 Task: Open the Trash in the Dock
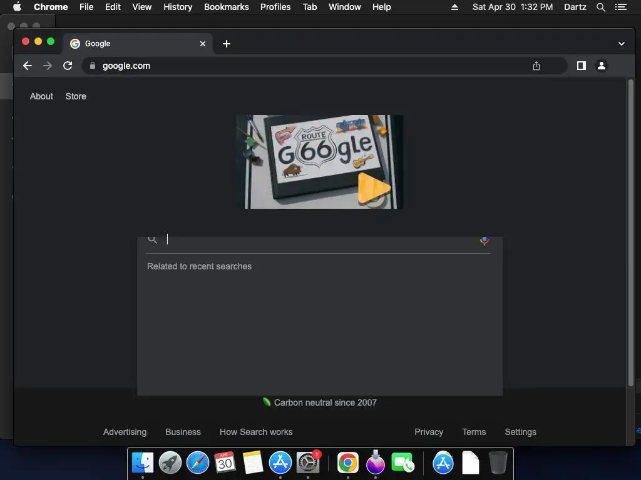click(x=498, y=463)
